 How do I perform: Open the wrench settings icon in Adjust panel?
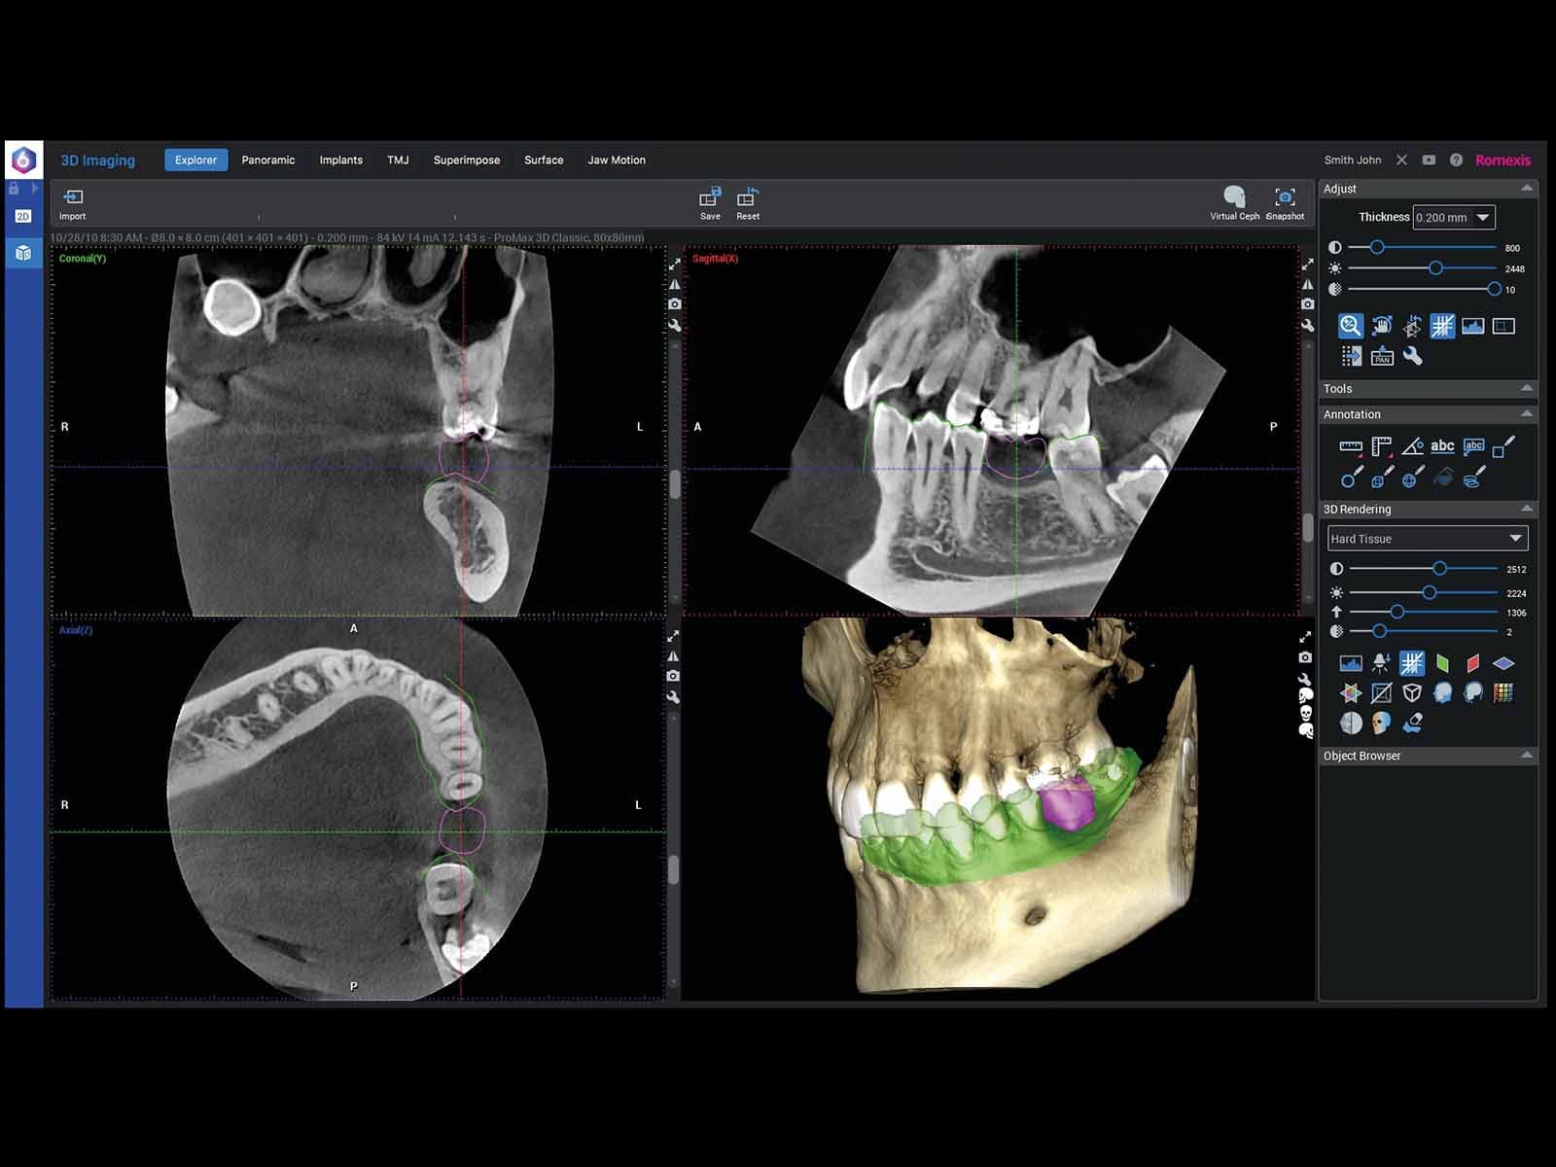[1412, 356]
